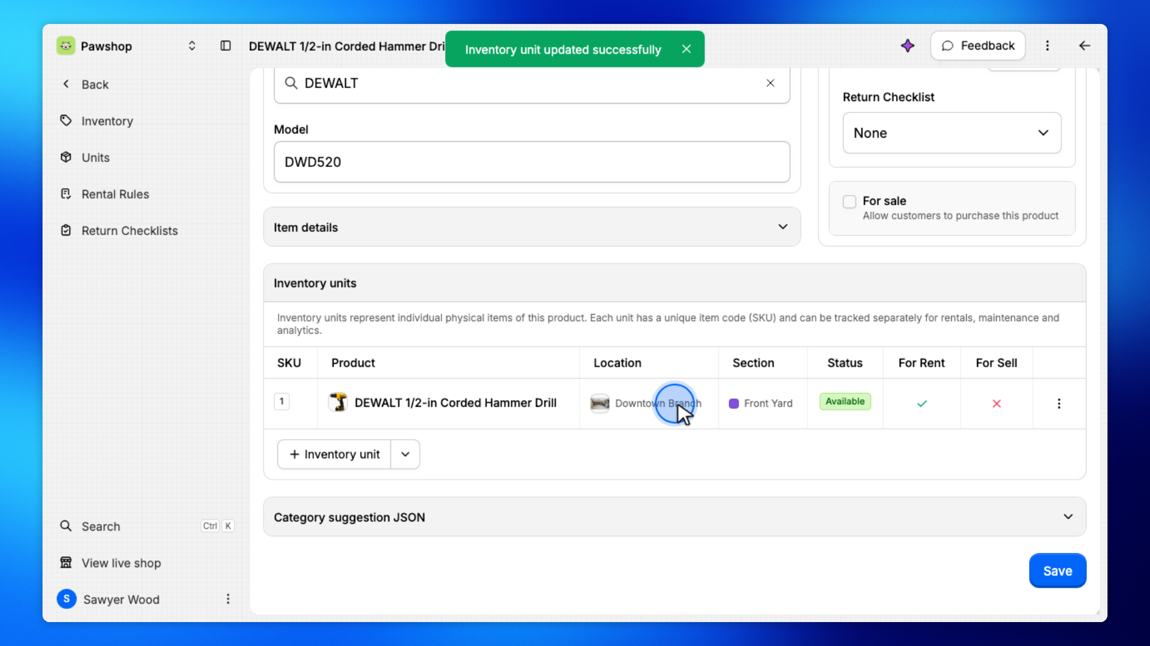
Task: Open the Return Checklist dropdown
Action: pyautogui.click(x=952, y=133)
